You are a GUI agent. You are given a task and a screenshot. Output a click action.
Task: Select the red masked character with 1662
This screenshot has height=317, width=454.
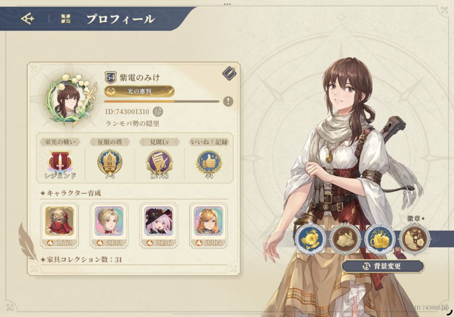(x=59, y=225)
